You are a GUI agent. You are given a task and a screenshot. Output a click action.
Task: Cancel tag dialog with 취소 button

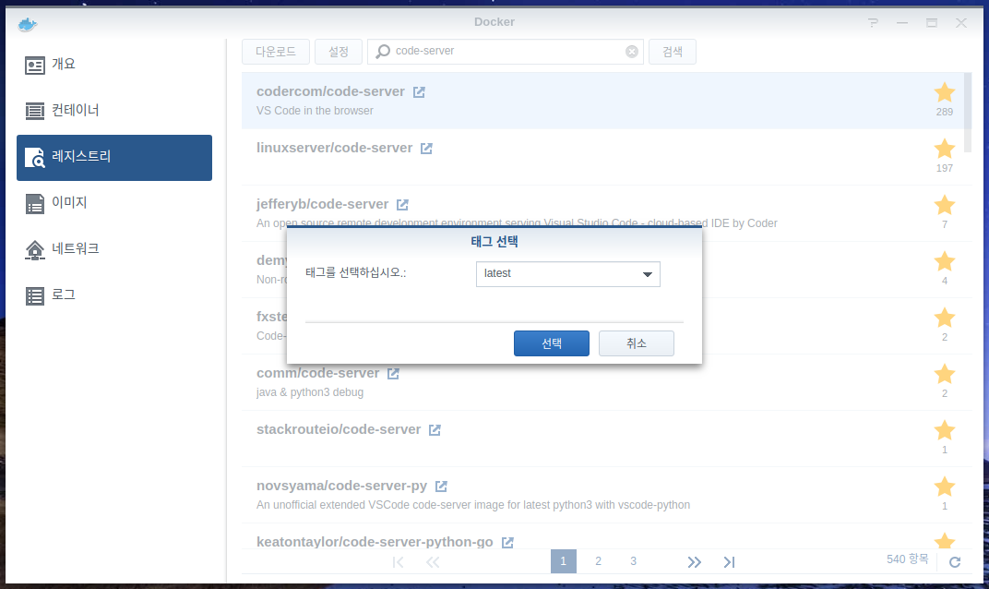(637, 343)
